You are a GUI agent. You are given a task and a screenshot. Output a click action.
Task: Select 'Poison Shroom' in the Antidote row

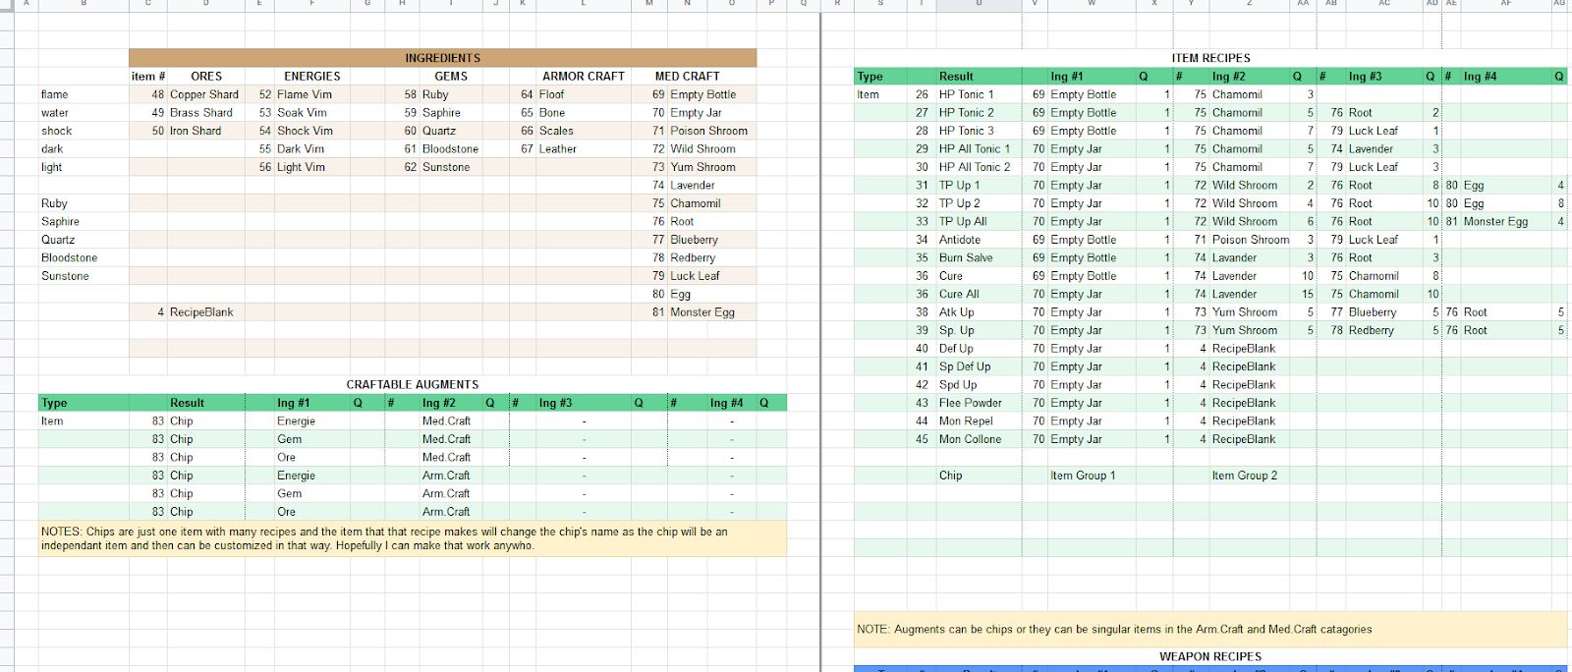1250,240
